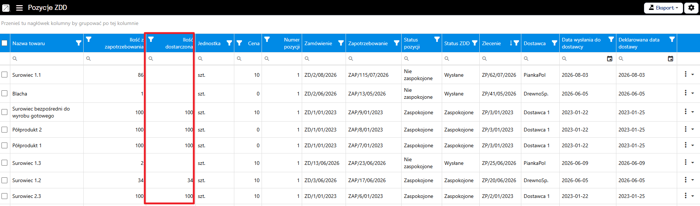Filter the Dostawca column
Image resolution: width=700 pixels, height=206 pixels.
click(554, 43)
